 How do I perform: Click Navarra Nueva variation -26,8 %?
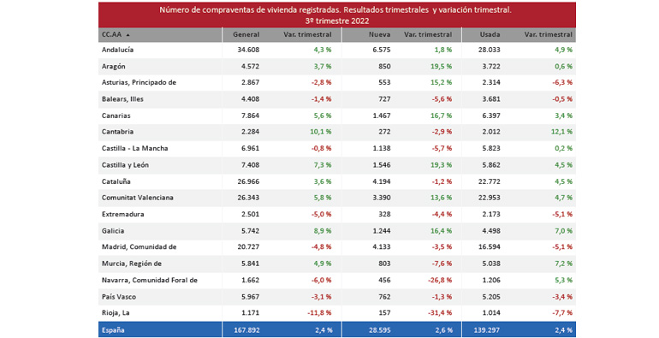coord(440,281)
